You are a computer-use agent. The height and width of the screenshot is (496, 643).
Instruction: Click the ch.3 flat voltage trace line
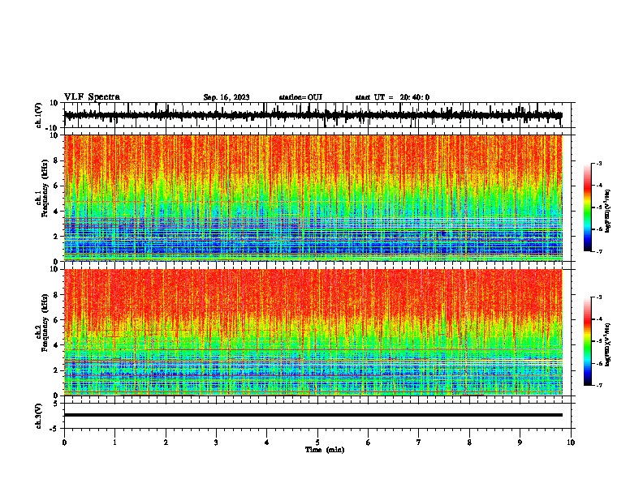(313, 415)
